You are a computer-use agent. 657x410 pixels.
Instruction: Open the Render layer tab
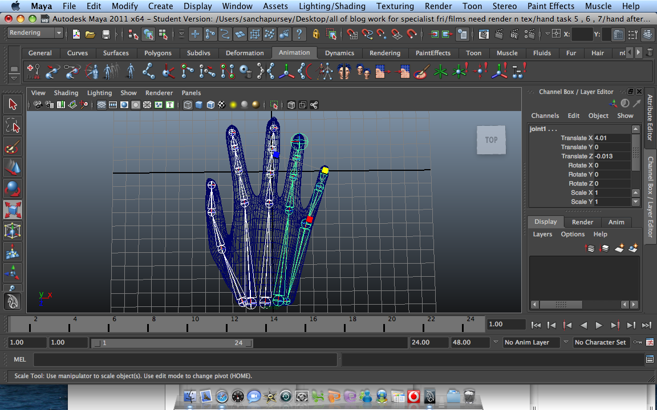582,222
